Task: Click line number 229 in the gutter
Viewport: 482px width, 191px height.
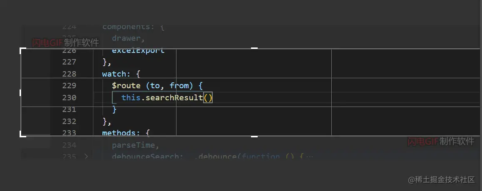Action: [69, 86]
